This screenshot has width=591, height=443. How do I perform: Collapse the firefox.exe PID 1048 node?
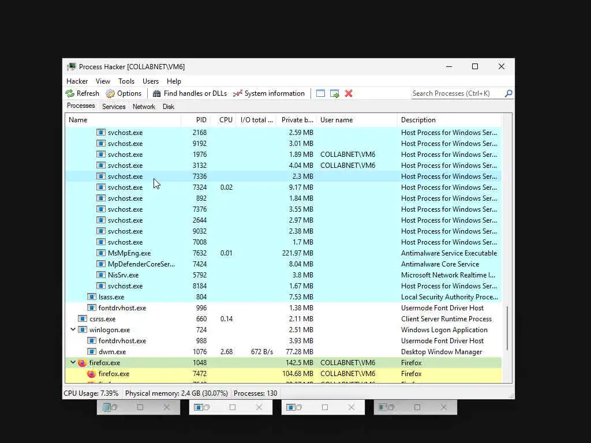[73, 362]
